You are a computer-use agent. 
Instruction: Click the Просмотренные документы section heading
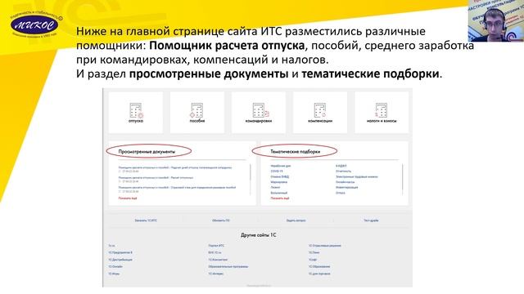pyautogui.click(x=147, y=152)
